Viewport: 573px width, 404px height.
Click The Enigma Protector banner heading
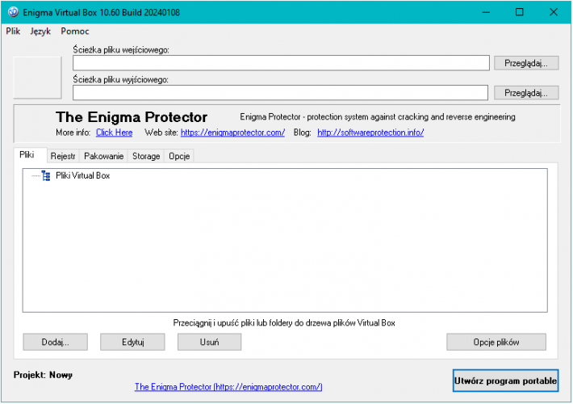pos(132,117)
